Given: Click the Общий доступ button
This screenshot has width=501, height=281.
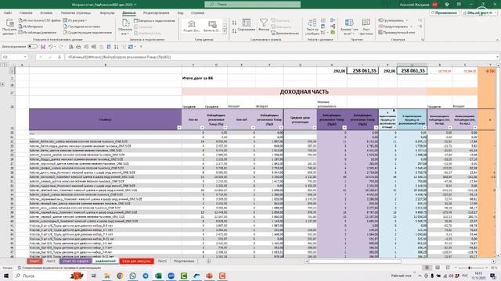Looking at the screenshot, I should coord(479,12).
